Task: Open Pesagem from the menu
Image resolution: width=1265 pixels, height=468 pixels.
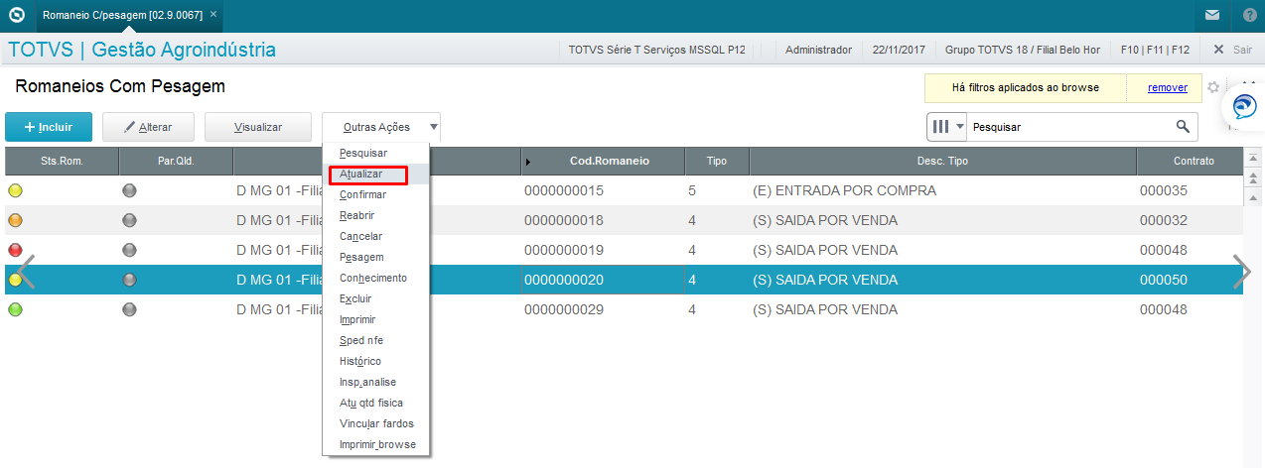Action: coord(361,257)
